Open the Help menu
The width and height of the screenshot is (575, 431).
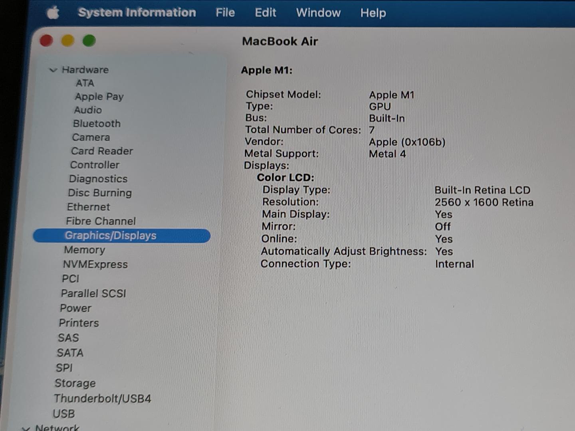coord(373,13)
